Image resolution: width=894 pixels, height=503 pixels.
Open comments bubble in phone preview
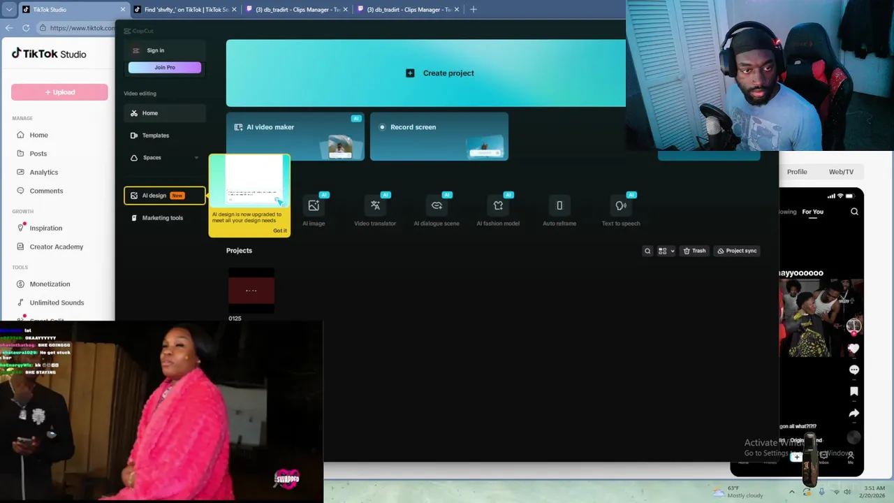853,370
